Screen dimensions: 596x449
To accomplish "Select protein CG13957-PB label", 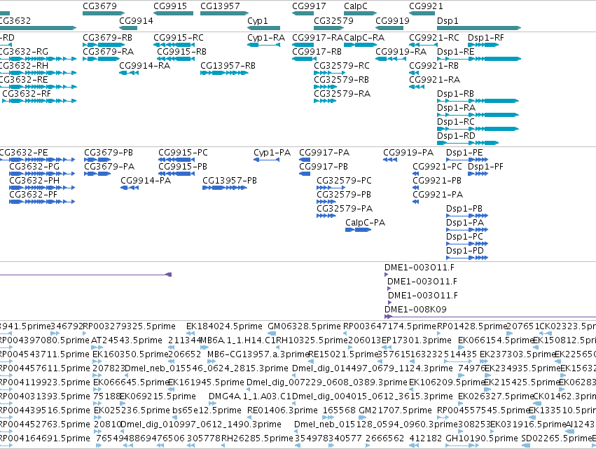I will (230, 181).
